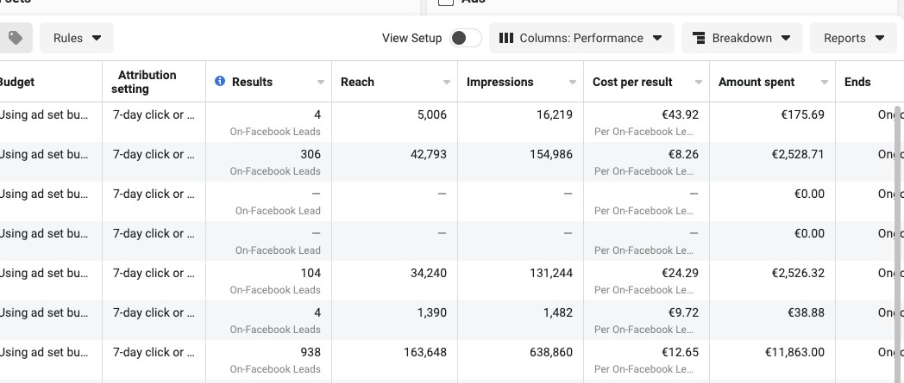The height and width of the screenshot is (383, 904).
Task: Open the Breakdown dropdown
Action: tap(742, 38)
